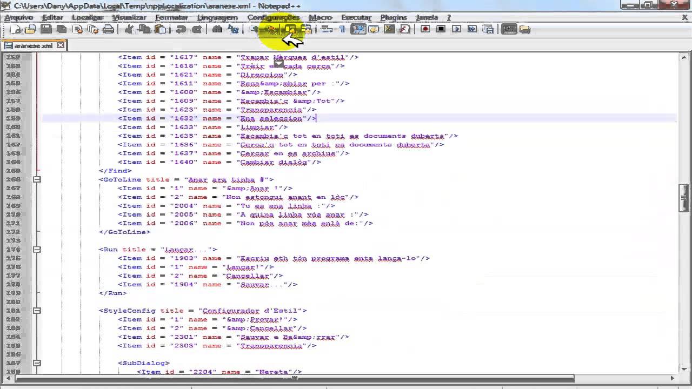The height and width of the screenshot is (389, 692).
Task: Open the Editar menu
Action: coord(53,17)
